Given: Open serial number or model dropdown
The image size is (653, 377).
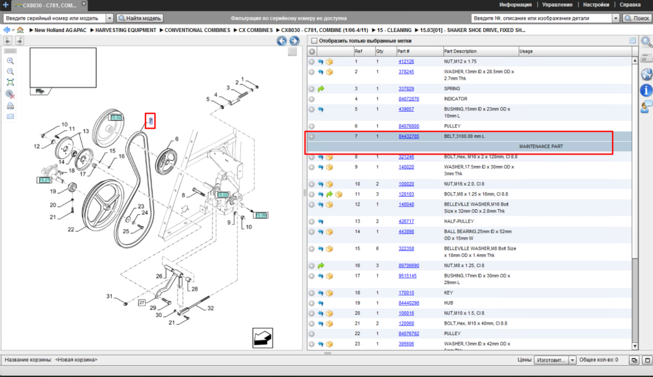Looking at the screenshot, I should tap(110, 18).
